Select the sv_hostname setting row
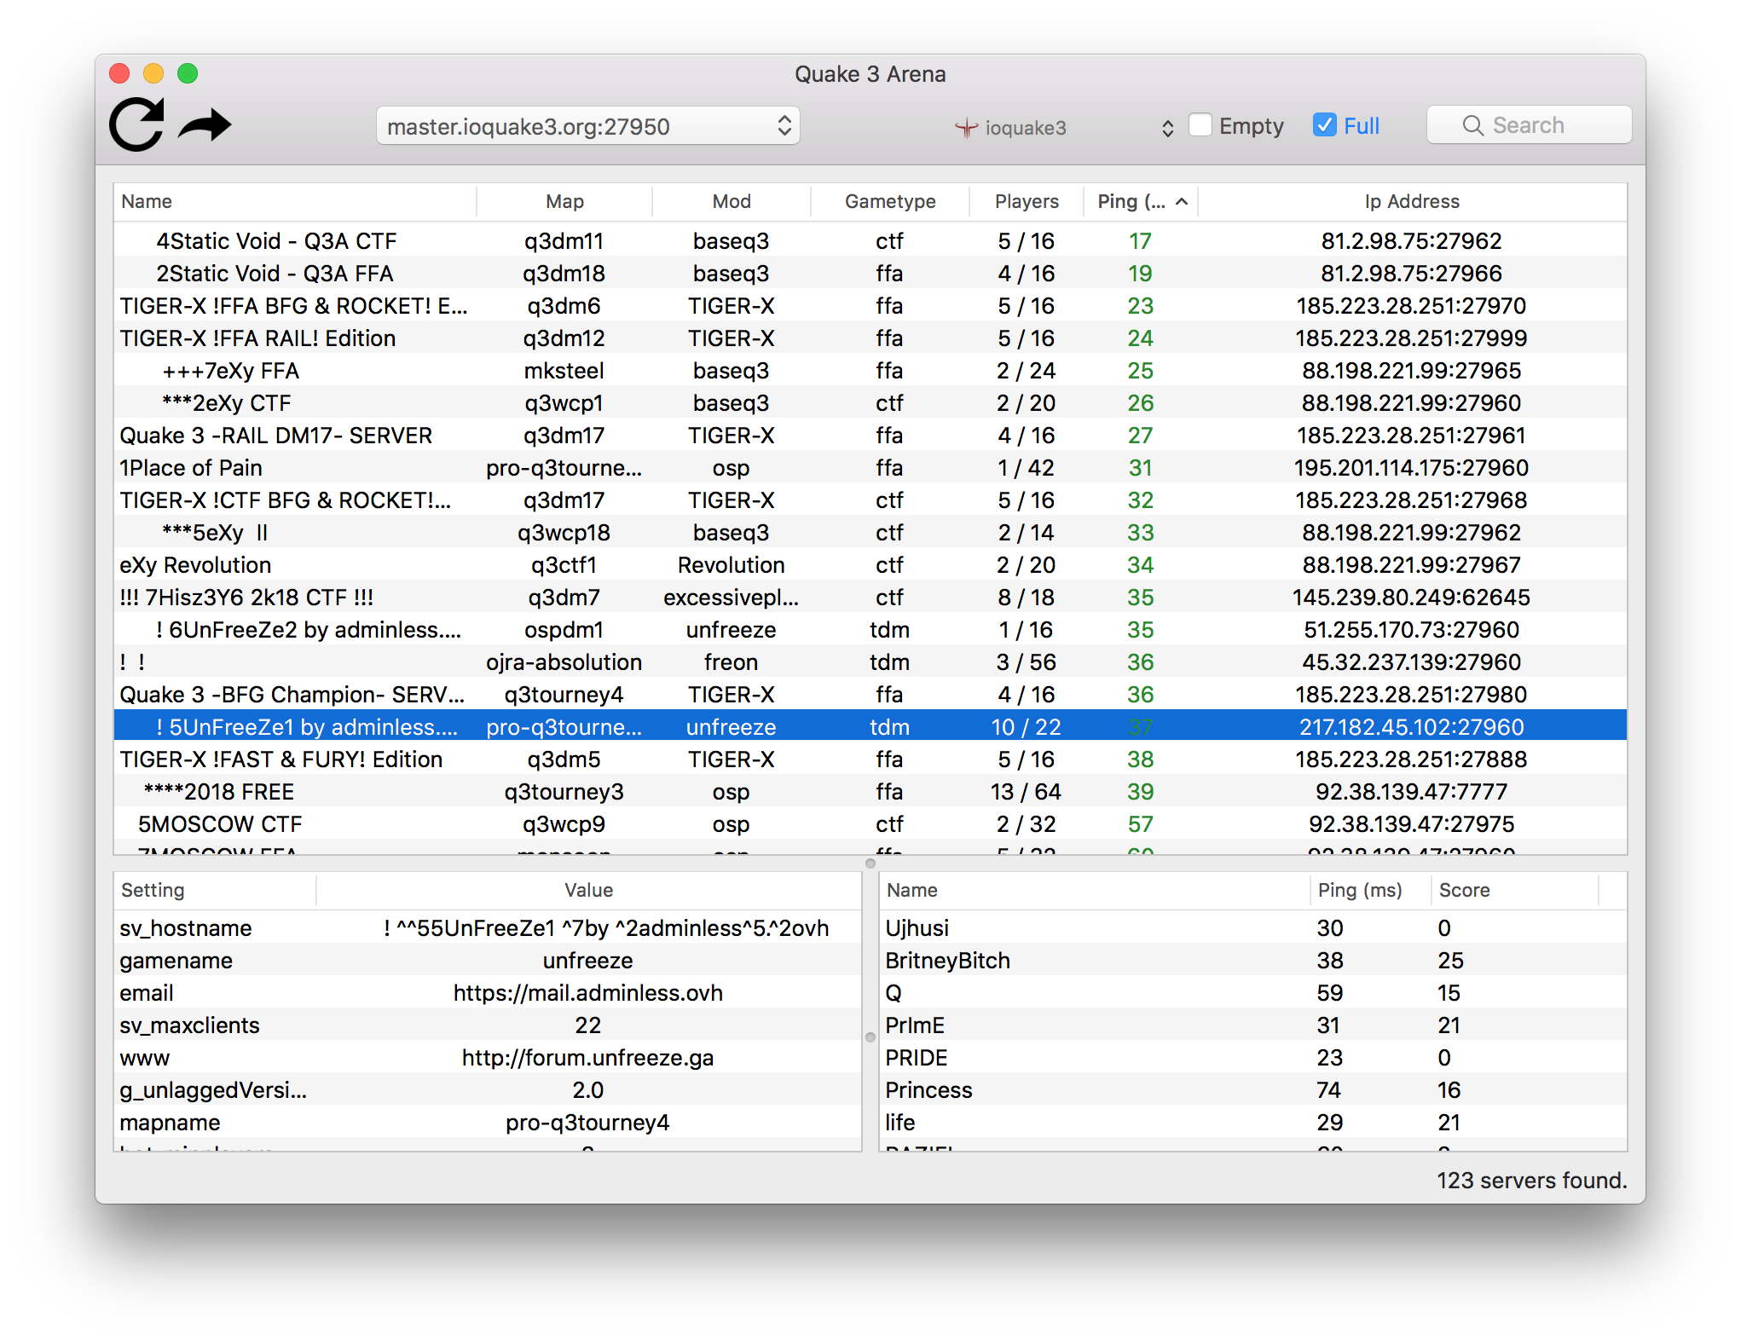Viewport: 1741px width, 1340px height. pyautogui.click(x=488, y=928)
